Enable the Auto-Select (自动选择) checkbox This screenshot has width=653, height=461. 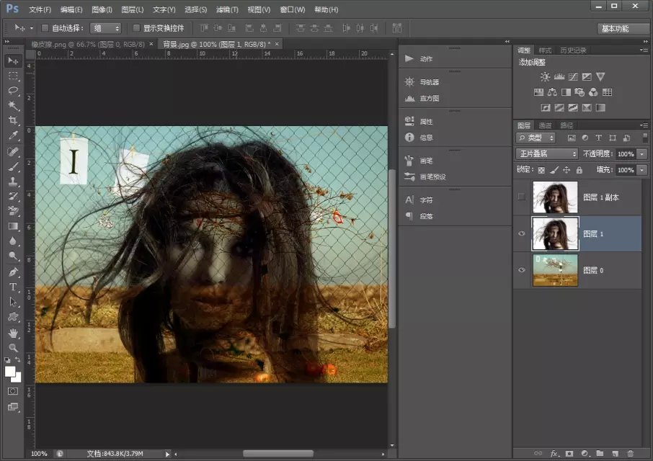coord(45,28)
